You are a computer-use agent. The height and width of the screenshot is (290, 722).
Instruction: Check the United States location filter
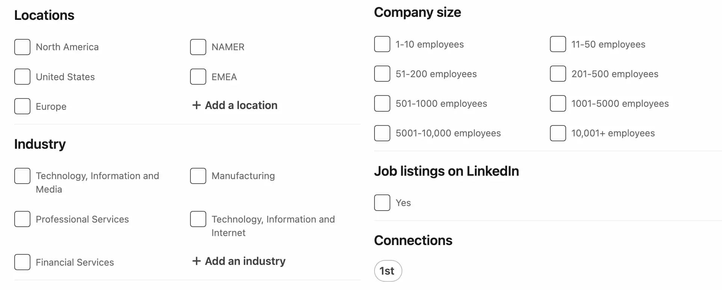pyautogui.click(x=22, y=76)
